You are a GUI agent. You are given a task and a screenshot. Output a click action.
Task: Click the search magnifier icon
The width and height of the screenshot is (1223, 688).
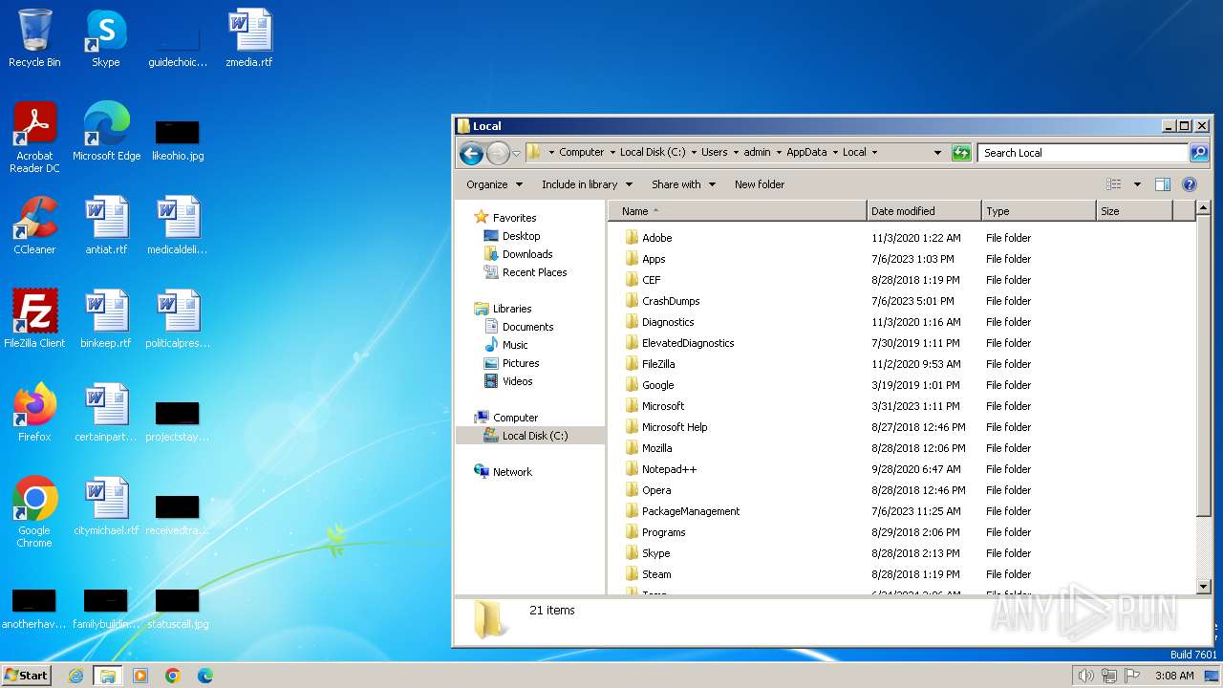click(1198, 153)
